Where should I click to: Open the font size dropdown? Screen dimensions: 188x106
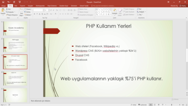49,10
